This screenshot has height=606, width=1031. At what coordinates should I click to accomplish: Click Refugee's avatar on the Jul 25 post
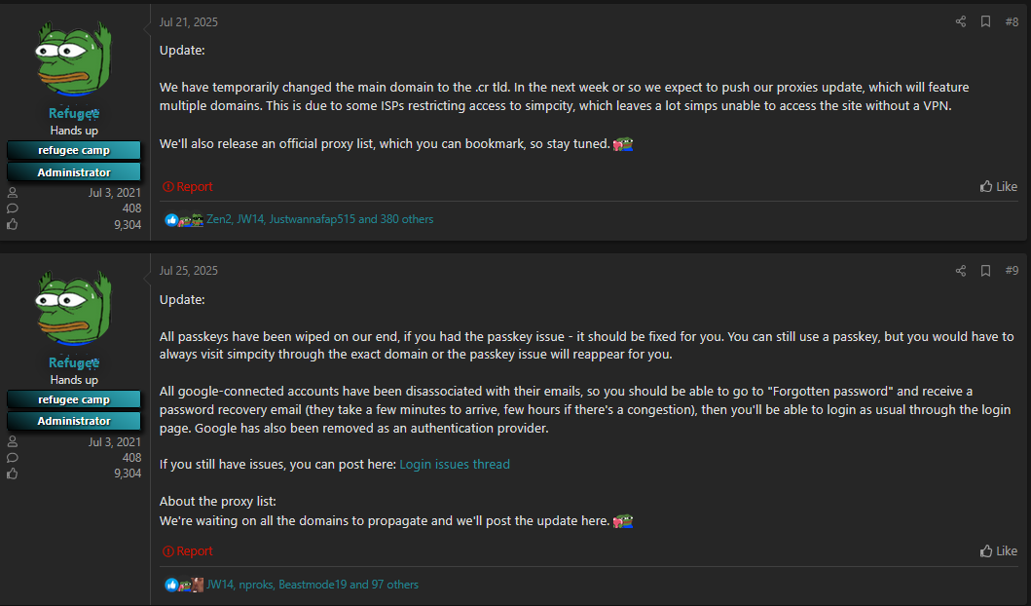tap(74, 307)
